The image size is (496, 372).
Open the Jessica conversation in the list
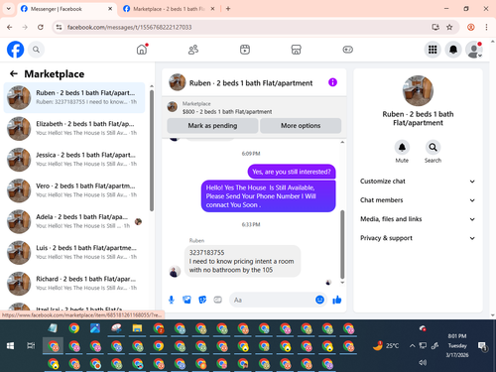coord(74,160)
